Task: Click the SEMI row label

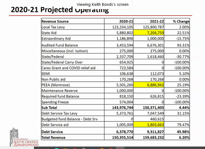Action: click(46, 74)
